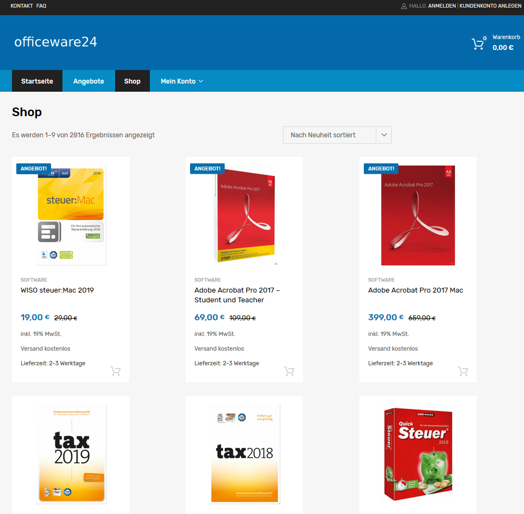Open the shopping cart icon in header
Screen dimensions: 524x514
pos(477,44)
